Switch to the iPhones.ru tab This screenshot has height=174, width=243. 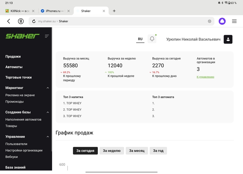pyautogui.click(x=53, y=11)
